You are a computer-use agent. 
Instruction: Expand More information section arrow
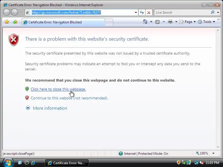pos(28,108)
